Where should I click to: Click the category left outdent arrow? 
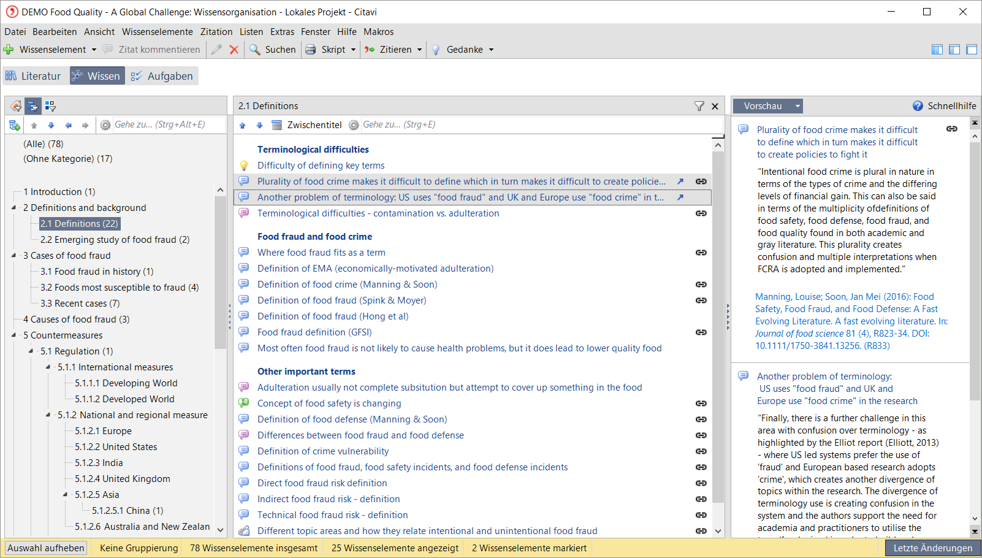pos(69,125)
